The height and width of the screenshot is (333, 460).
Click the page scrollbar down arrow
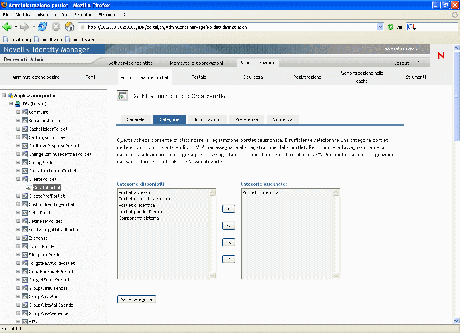click(x=456, y=321)
